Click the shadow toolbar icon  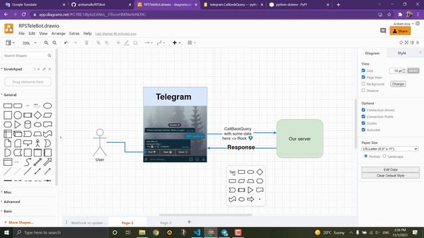click(x=135, y=42)
